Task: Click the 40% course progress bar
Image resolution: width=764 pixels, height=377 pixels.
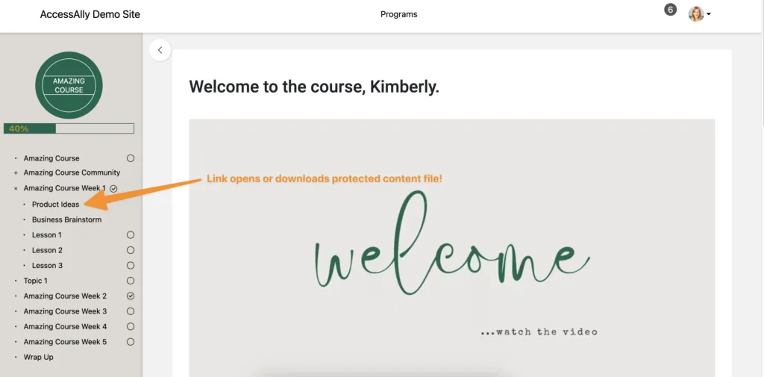Action: (69, 128)
